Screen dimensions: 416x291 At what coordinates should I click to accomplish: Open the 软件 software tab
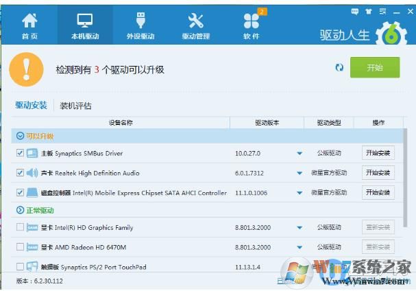click(252, 26)
